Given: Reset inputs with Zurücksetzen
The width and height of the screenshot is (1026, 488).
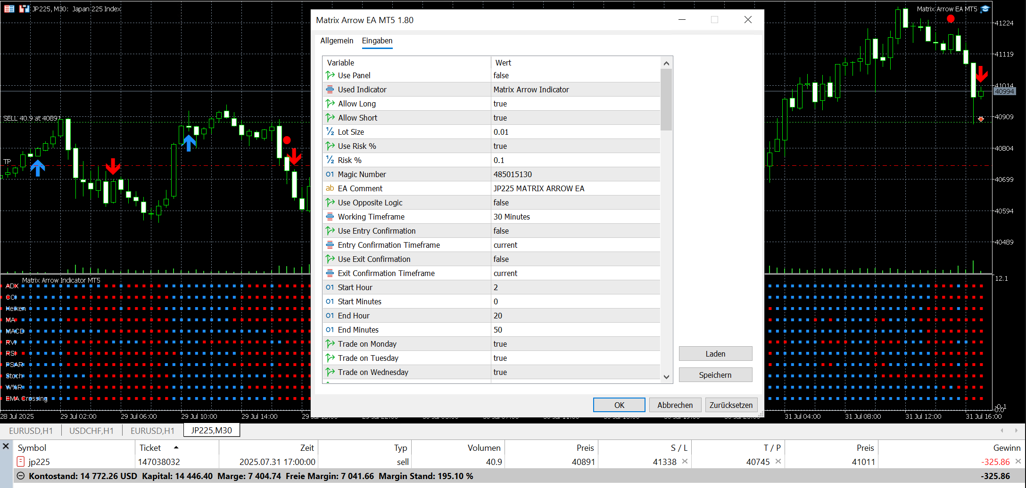Looking at the screenshot, I should click(x=731, y=405).
